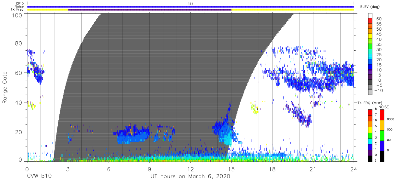Click the purple segment of the TX Freq bar
Screen dimensions: 398x183
150,10
